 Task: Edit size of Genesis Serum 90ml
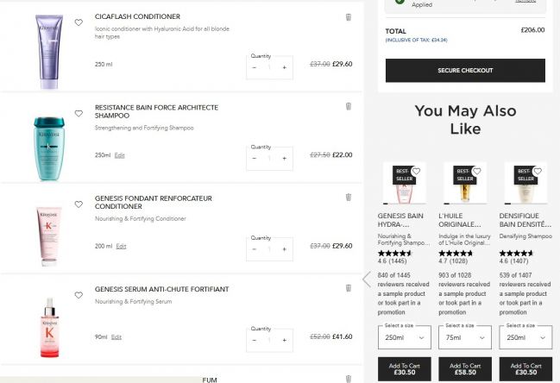click(x=116, y=337)
